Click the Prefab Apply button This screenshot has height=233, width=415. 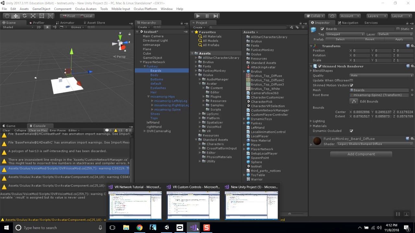click(x=399, y=39)
